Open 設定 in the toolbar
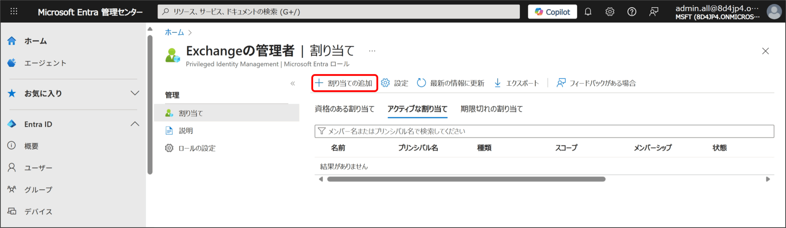The width and height of the screenshot is (786, 228). pos(395,83)
